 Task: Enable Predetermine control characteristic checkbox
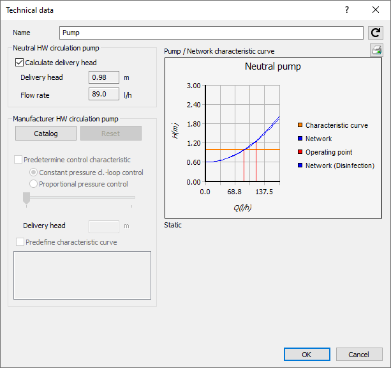18,160
